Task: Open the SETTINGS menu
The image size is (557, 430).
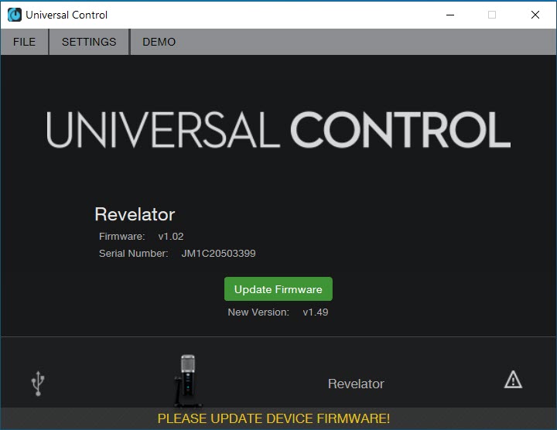Action: tap(89, 42)
